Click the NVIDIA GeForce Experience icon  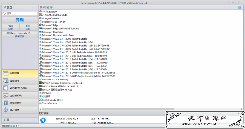[41, 83]
